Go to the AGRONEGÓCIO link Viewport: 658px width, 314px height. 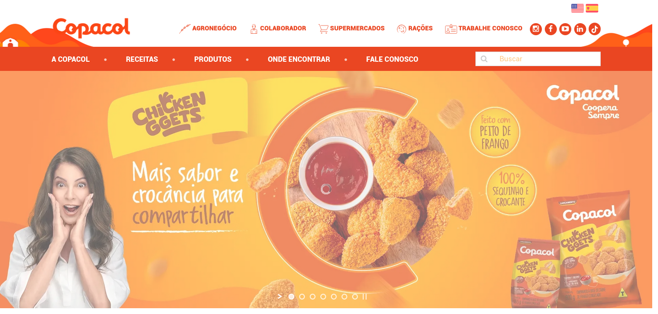208,28
